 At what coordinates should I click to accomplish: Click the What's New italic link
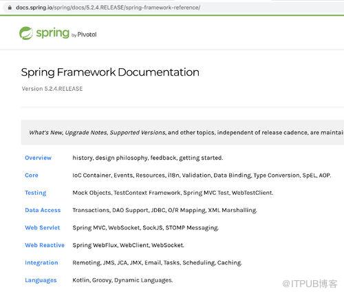(45, 132)
